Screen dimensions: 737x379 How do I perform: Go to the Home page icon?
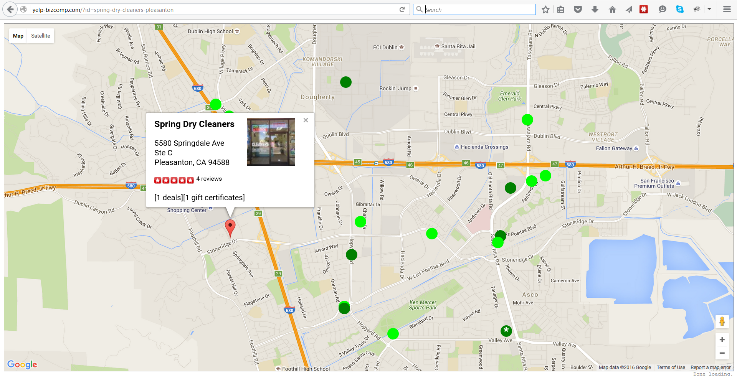(x=612, y=10)
